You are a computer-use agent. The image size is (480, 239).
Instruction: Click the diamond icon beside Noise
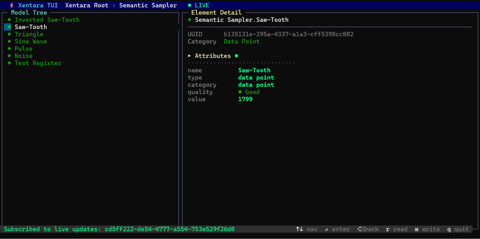tap(9, 56)
